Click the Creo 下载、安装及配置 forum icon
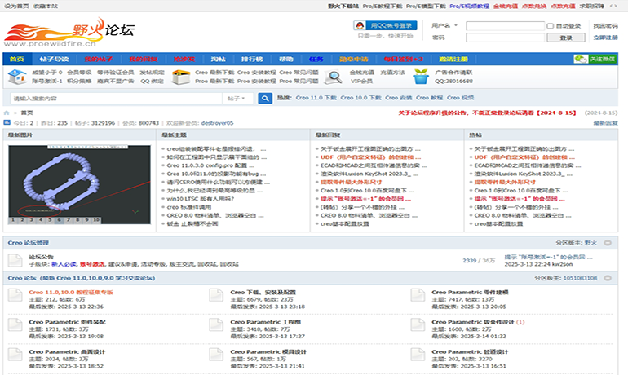The image size is (628, 375). (217, 296)
